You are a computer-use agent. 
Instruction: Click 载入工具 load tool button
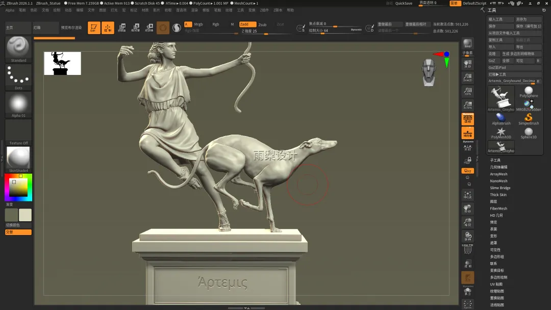500,19
